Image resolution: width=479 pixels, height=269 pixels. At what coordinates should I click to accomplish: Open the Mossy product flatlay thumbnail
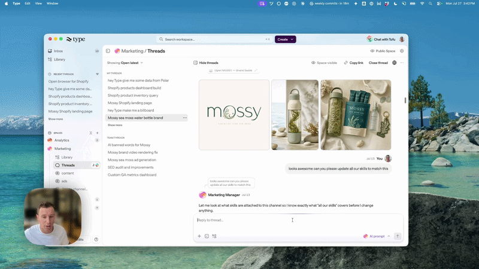(x=356, y=115)
